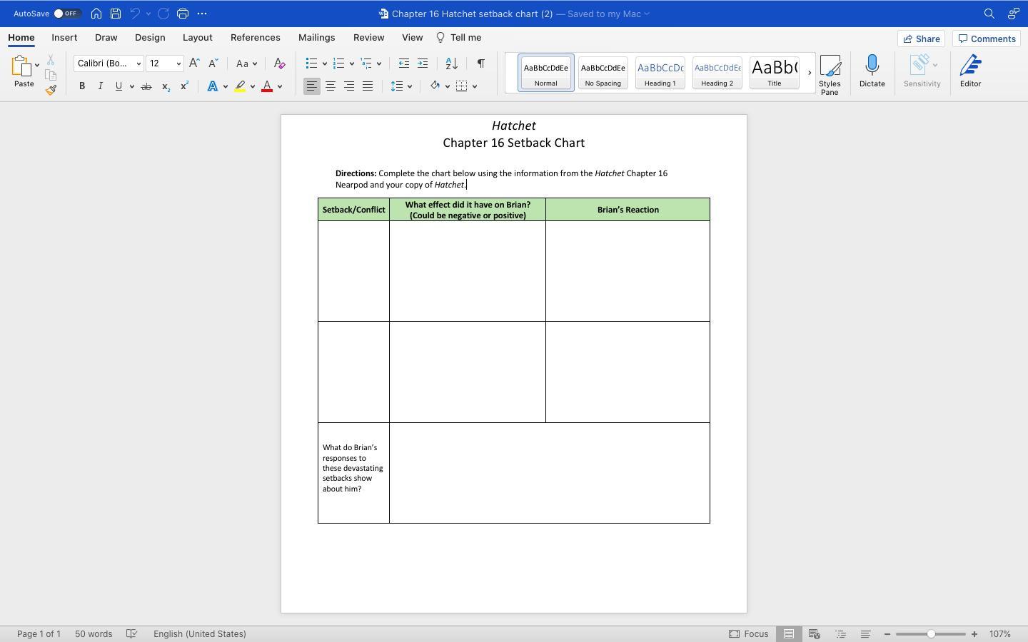Print the document using the printer icon
Image resolution: width=1028 pixels, height=642 pixels.
click(x=183, y=14)
